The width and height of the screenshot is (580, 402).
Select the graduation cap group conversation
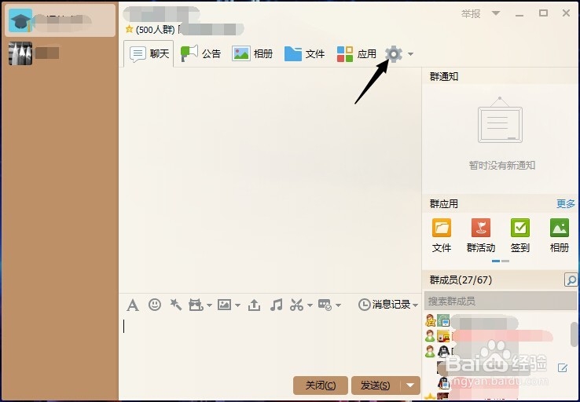[x=60, y=20]
